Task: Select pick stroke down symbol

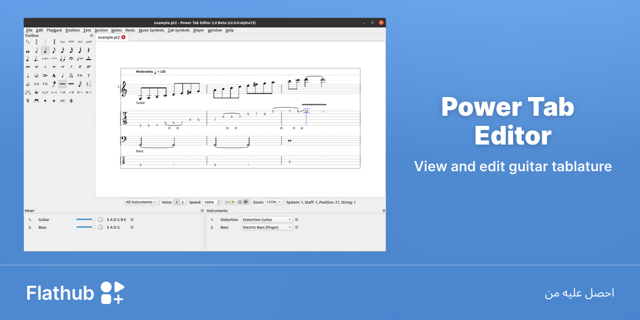Action: [36, 101]
